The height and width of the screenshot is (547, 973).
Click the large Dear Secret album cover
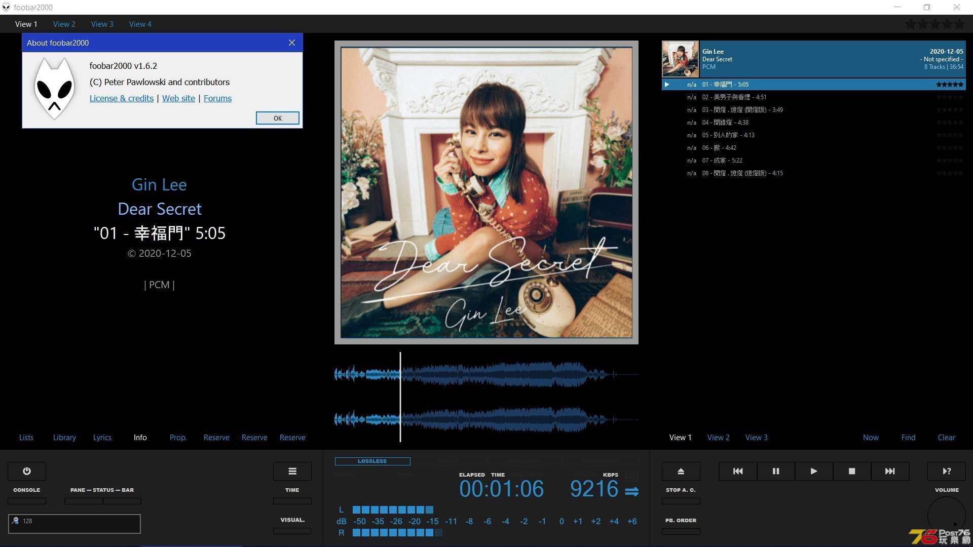point(486,192)
